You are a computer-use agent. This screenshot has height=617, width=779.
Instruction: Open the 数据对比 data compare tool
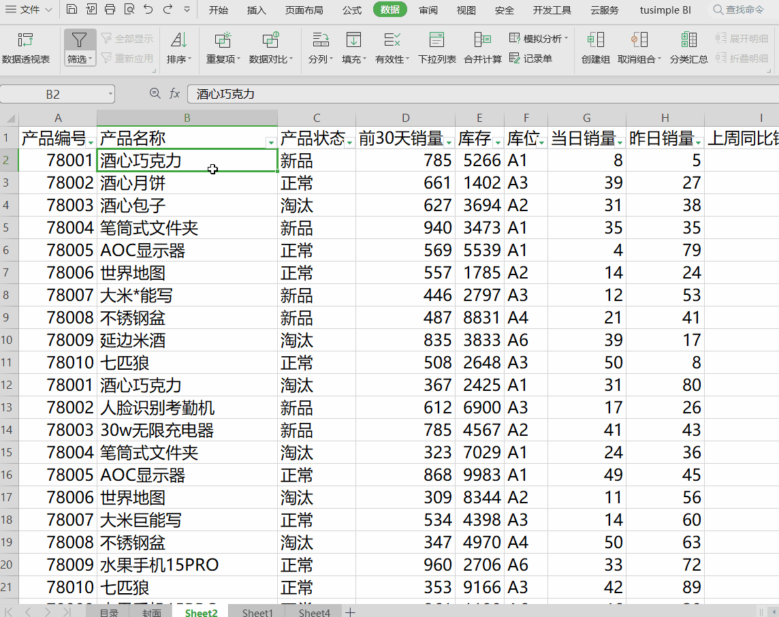tap(271, 48)
